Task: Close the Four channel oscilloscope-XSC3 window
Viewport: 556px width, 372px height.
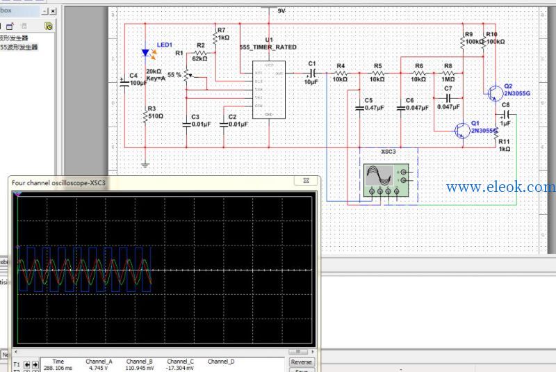Action: [x=306, y=181]
